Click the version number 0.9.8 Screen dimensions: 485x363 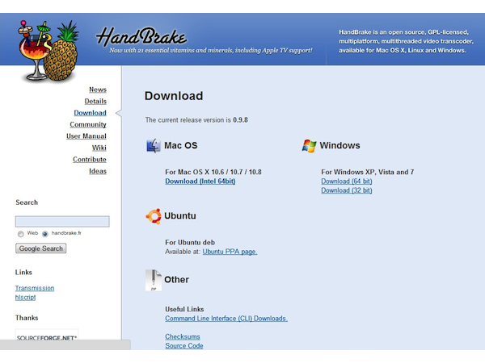[240, 120]
